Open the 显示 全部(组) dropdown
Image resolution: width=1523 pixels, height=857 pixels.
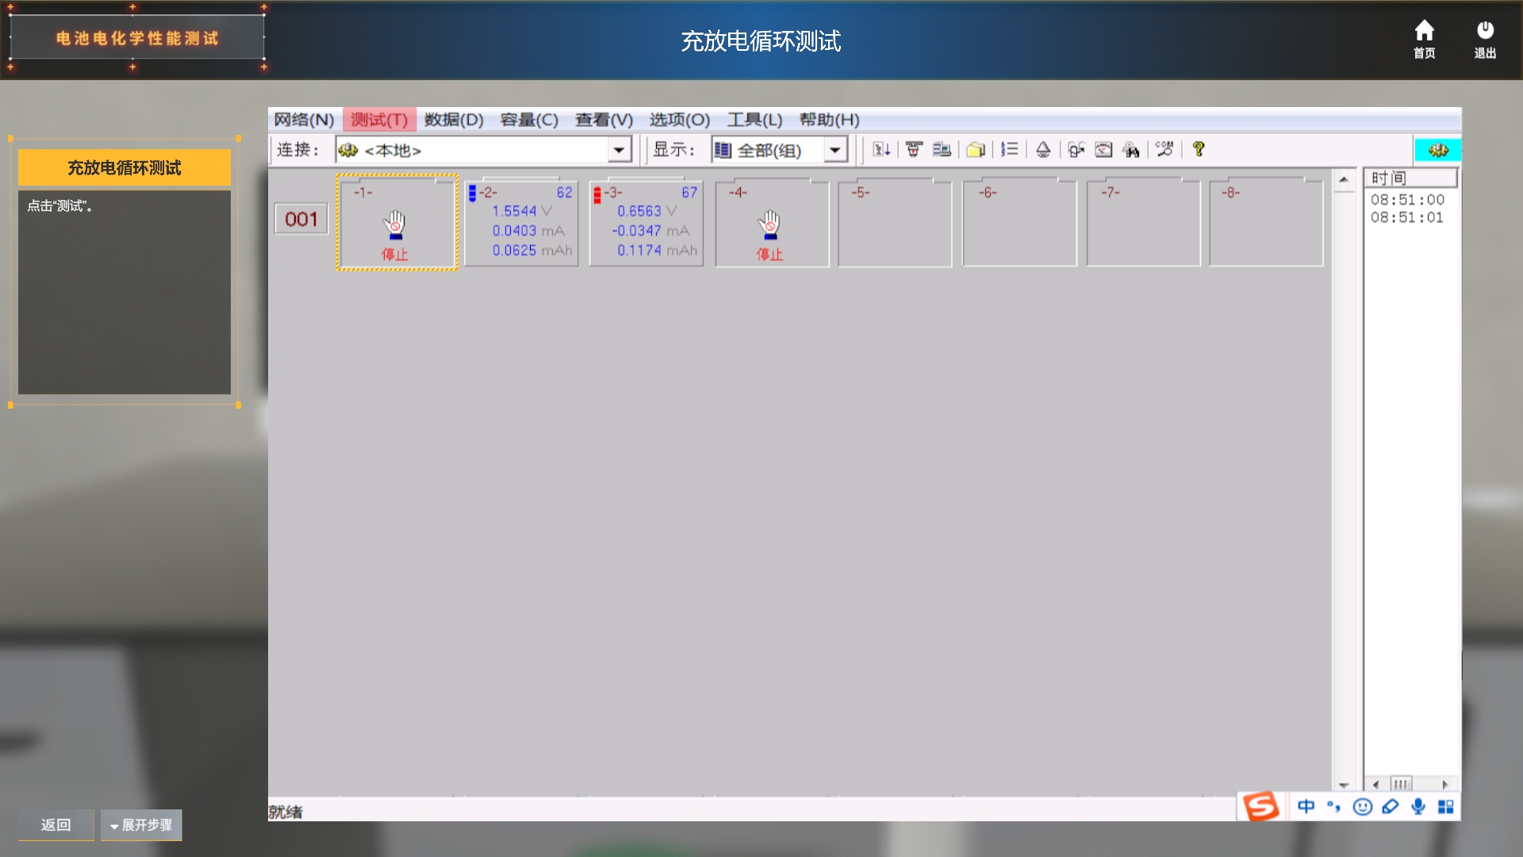835,150
